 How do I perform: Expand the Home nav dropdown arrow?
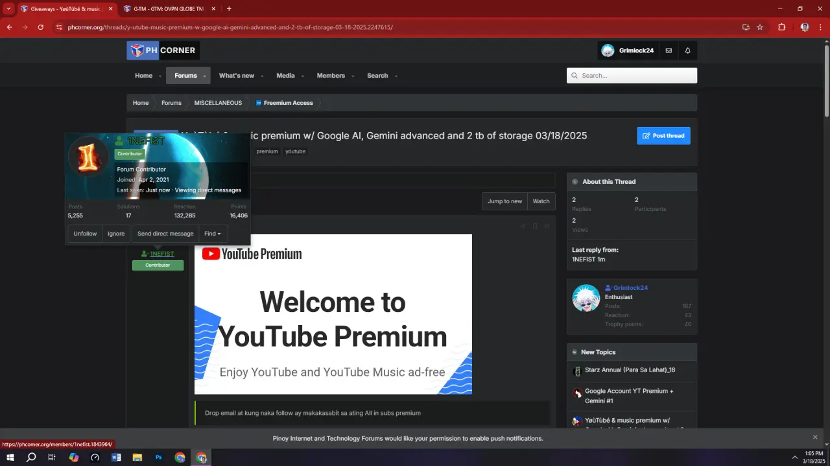pyautogui.click(x=160, y=76)
